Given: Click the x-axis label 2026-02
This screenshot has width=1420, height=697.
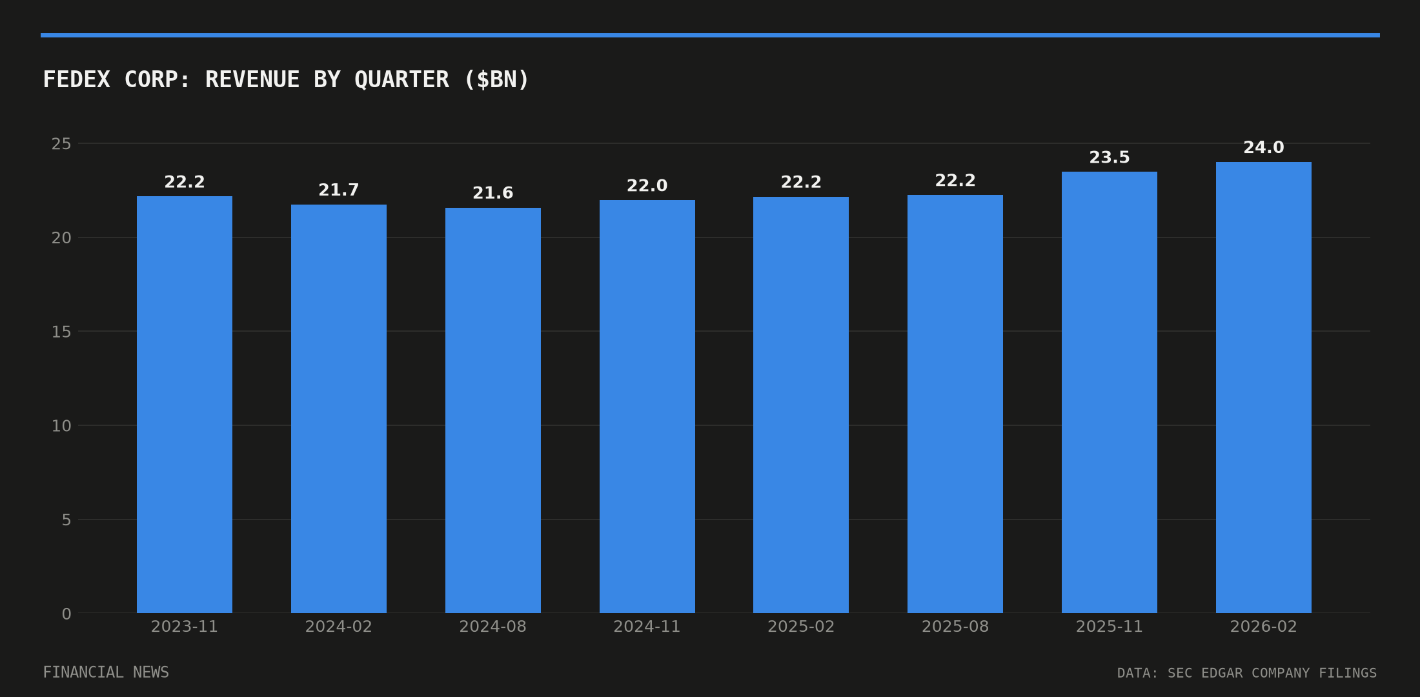Looking at the screenshot, I should pos(1264,627).
